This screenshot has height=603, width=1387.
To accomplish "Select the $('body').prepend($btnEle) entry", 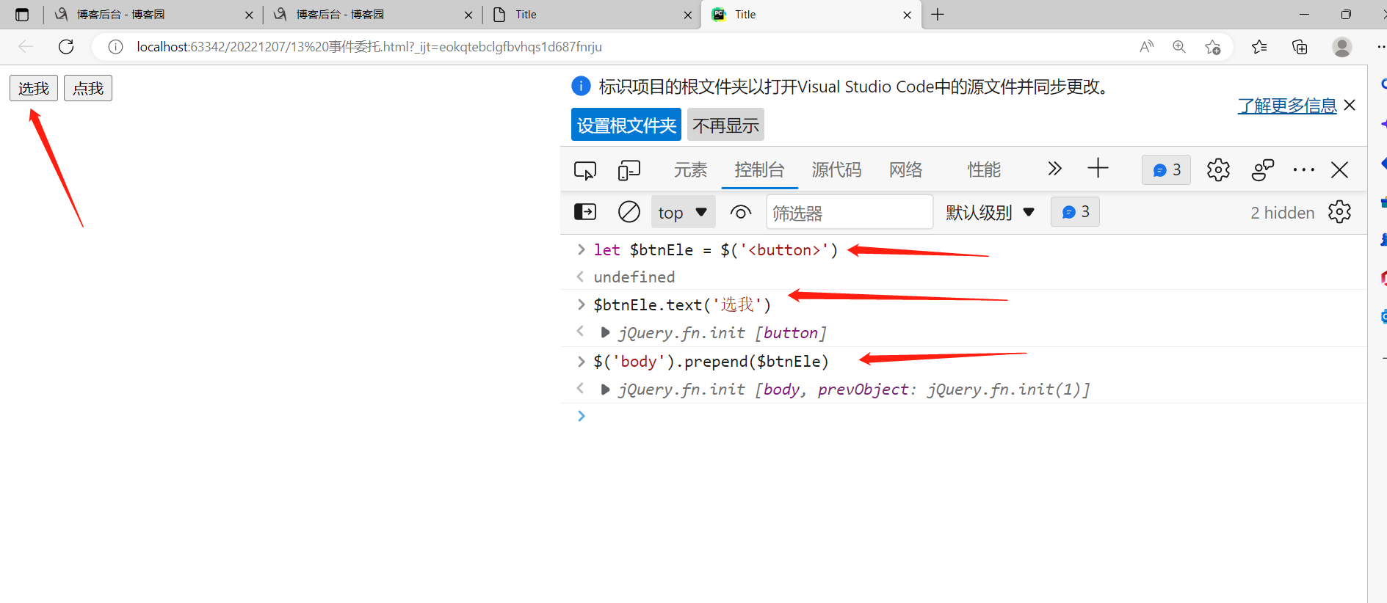I will click(x=711, y=361).
